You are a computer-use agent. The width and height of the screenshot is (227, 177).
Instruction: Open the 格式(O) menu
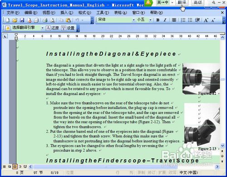tap(84, 13)
